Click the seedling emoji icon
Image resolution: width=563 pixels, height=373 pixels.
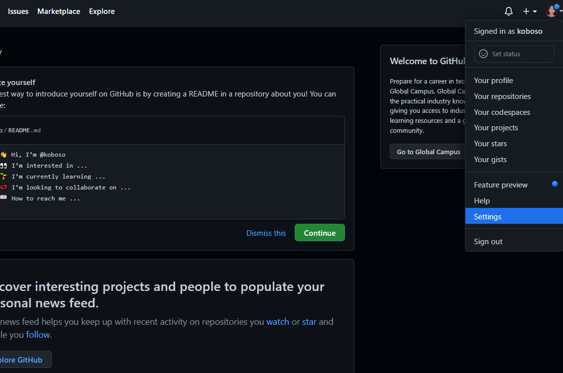3,177
